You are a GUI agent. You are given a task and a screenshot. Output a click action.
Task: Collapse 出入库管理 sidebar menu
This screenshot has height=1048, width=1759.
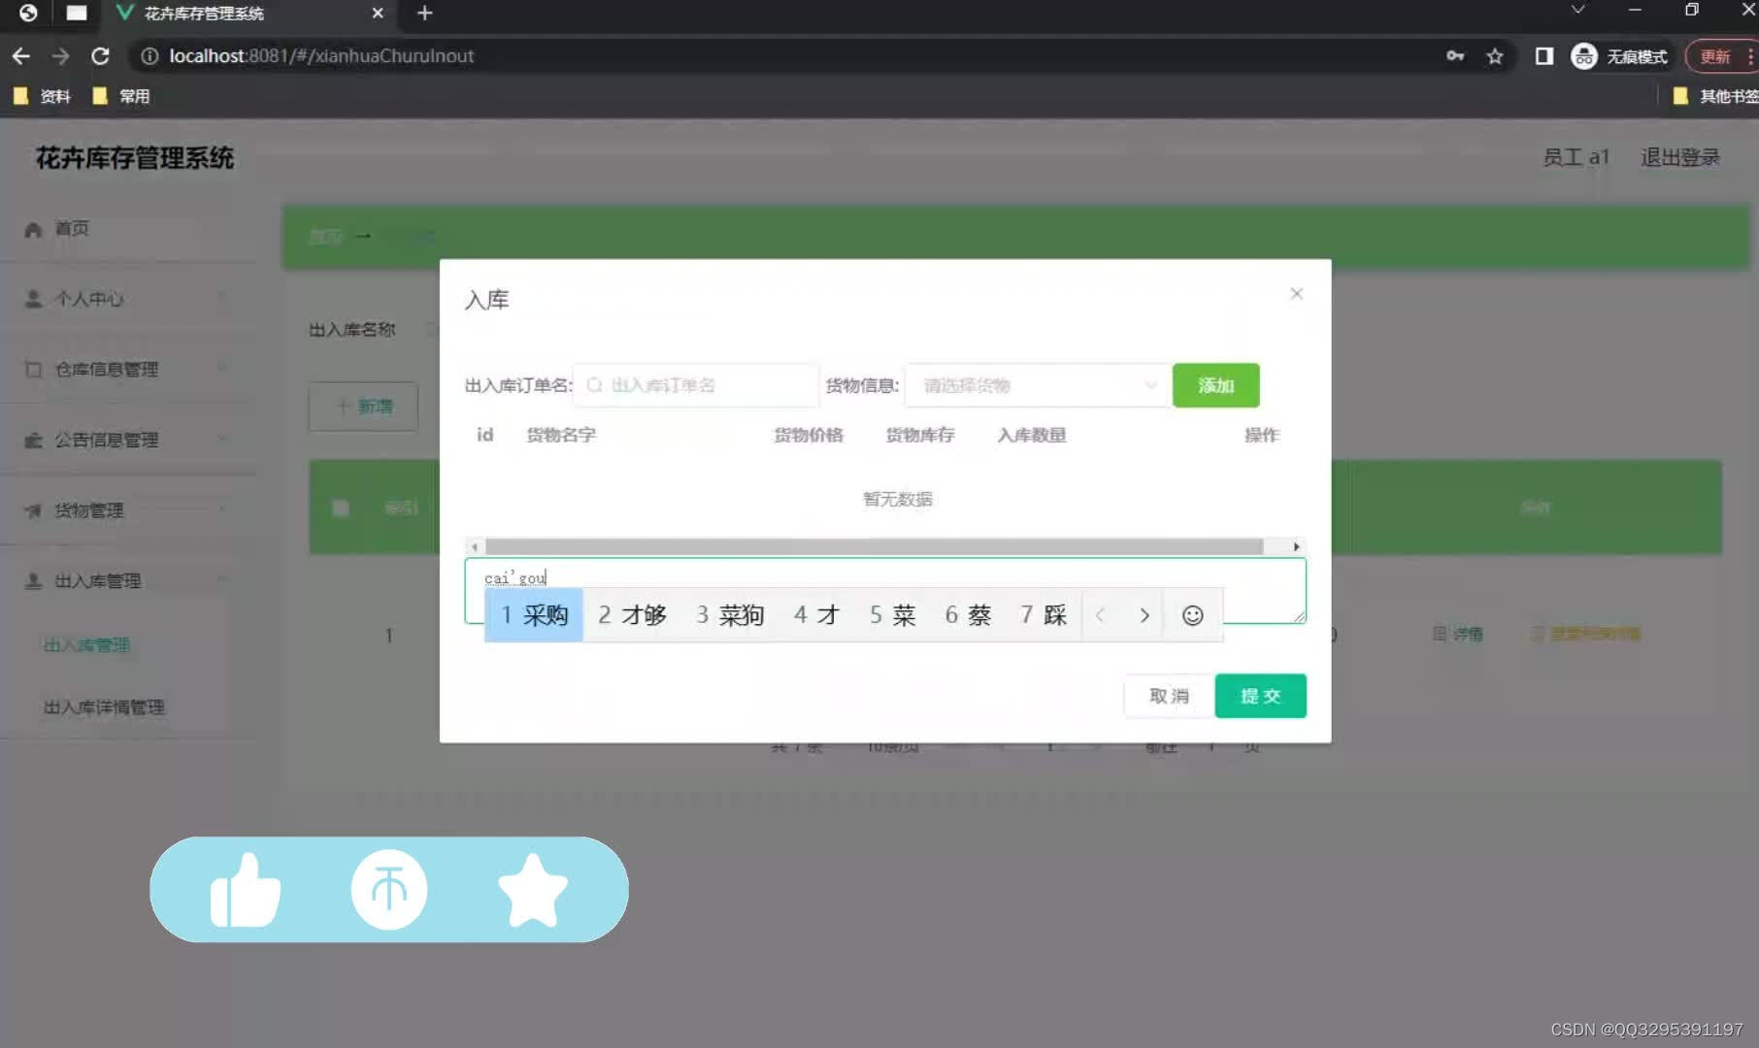point(129,581)
